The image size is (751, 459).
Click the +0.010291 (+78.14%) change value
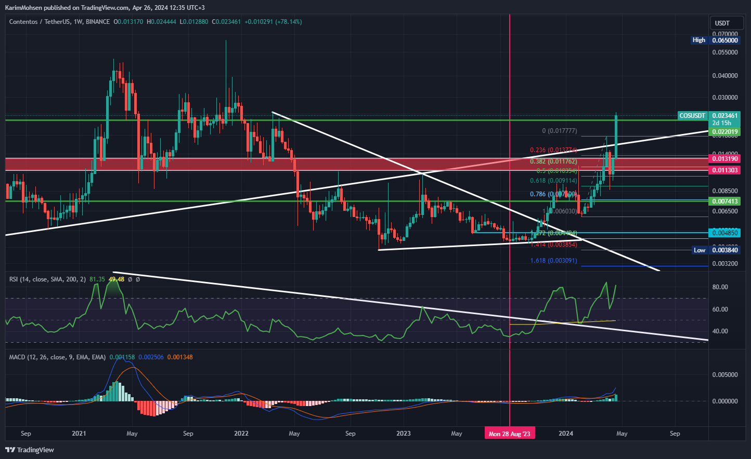tap(274, 22)
